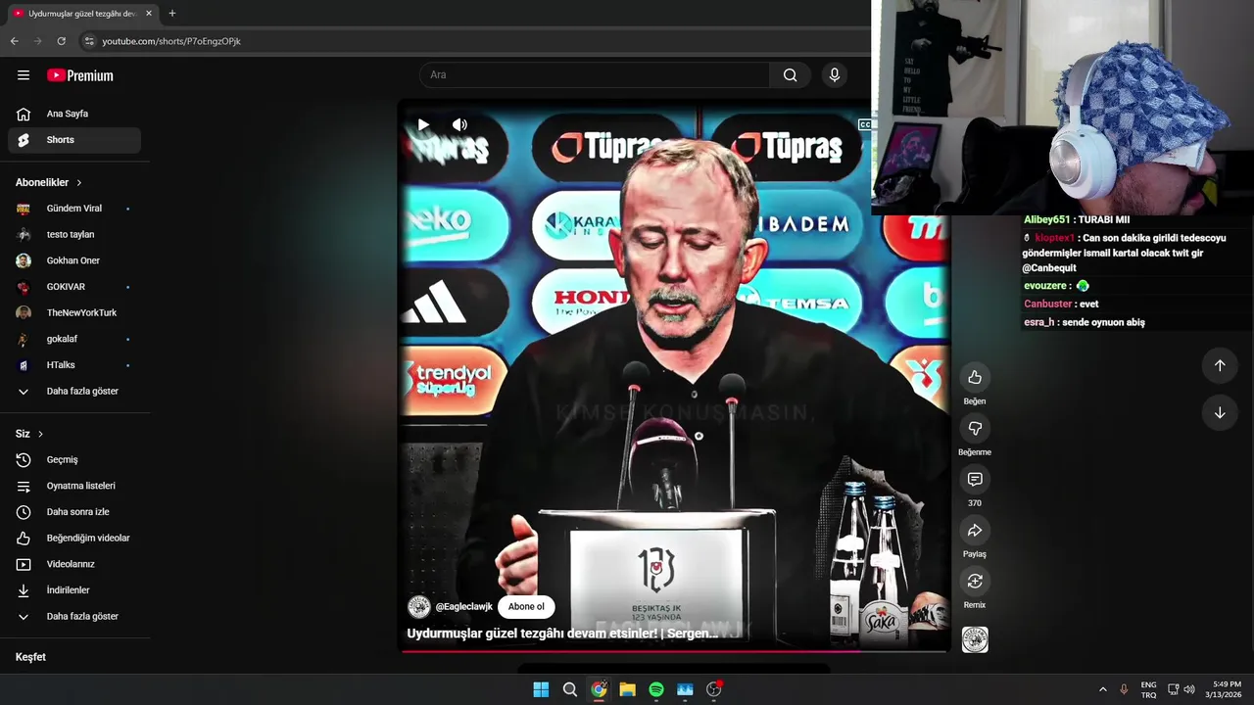Expand subscriptions with Daha fazla göster
Screen dimensions: 1254x705
tap(74, 392)
